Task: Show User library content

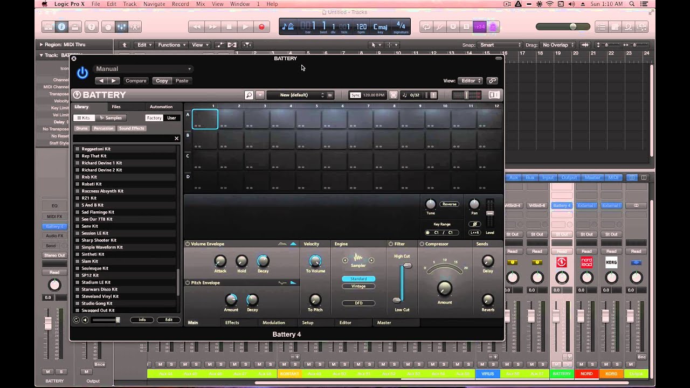Action: [x=171, y=118]
